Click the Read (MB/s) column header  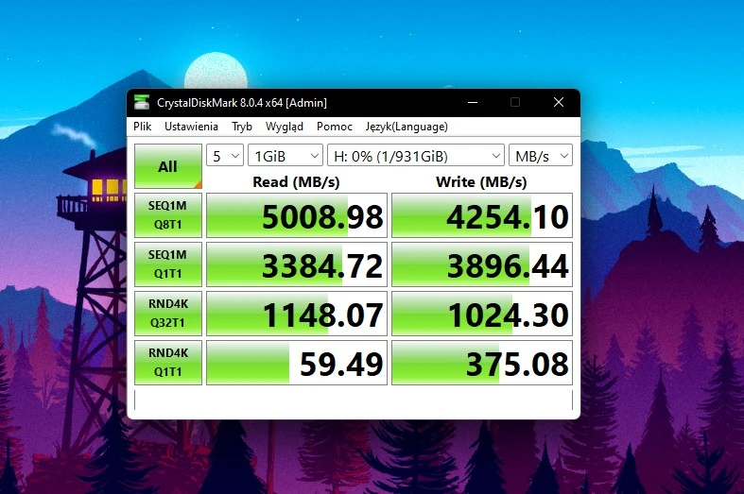296,182
